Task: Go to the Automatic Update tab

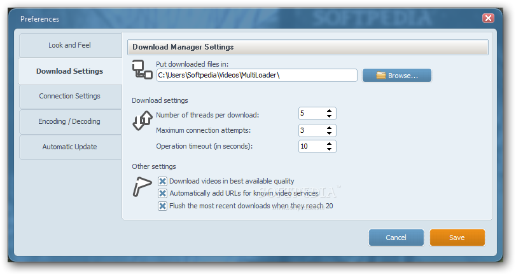Action: pyautogui.click(x=70, y=147)
